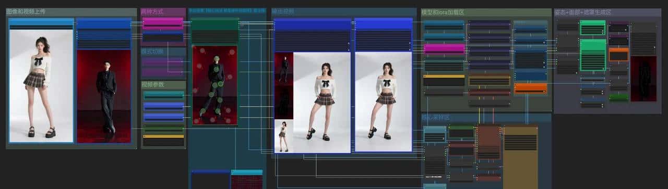
Task: Open the pose skeleton preview with green dots
Action: pyautogui.click(x=215, y=85)
